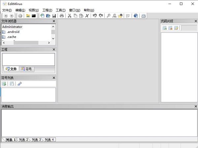The image size is (198, 148).
Task: Select the .android folder in file browser
Action: point(13,32)
